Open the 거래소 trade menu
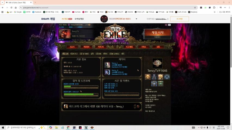This screenshot has width=232, height=130. (144, 47)
